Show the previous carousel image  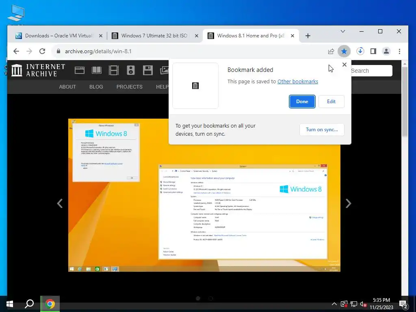click(60, 204)
